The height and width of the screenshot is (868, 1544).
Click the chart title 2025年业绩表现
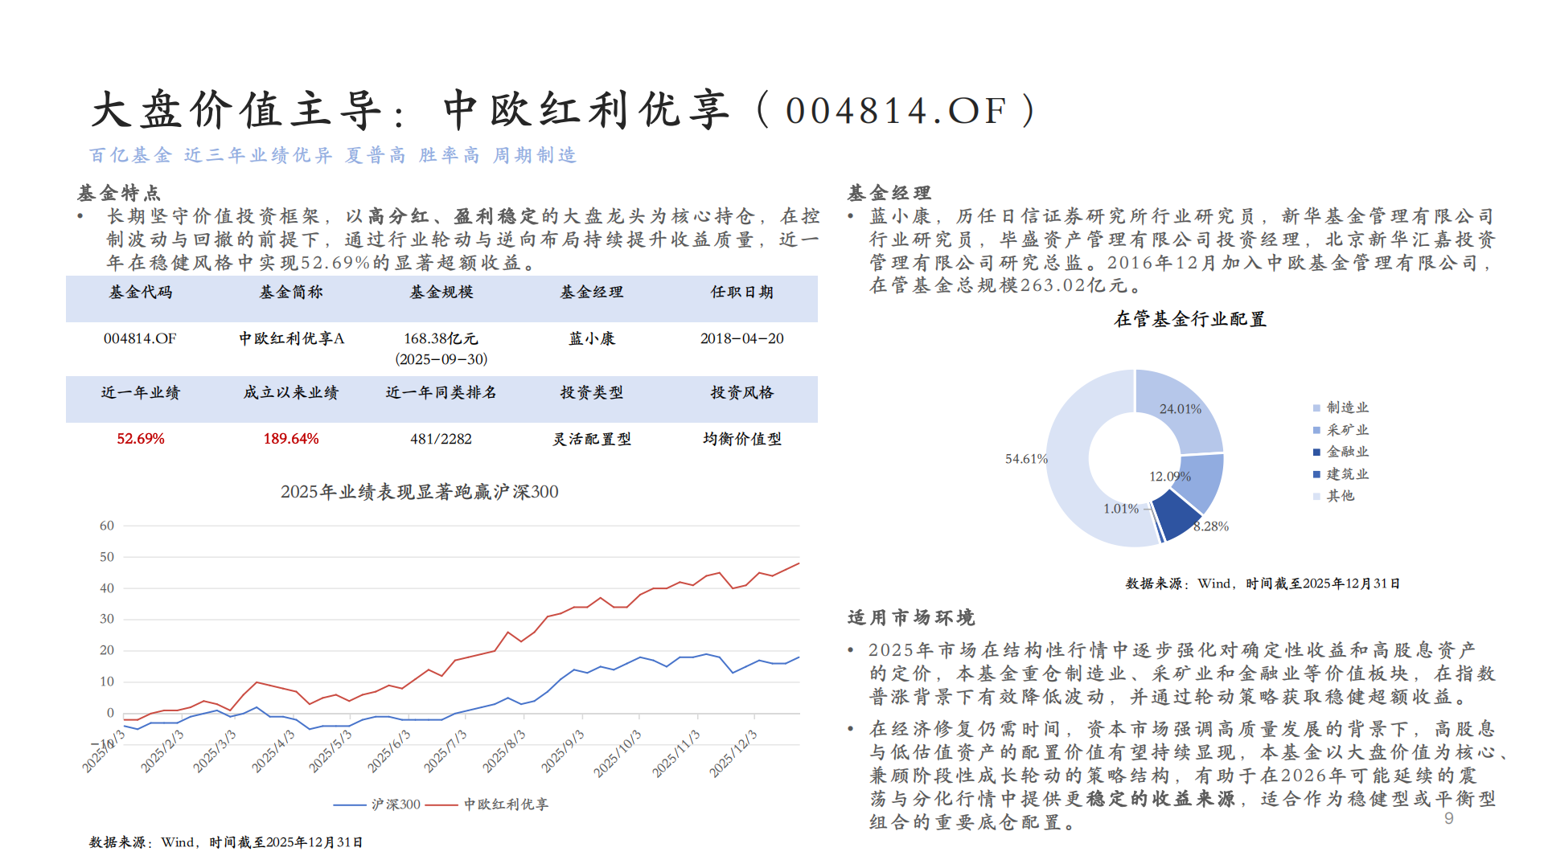(x=419, y=492)
